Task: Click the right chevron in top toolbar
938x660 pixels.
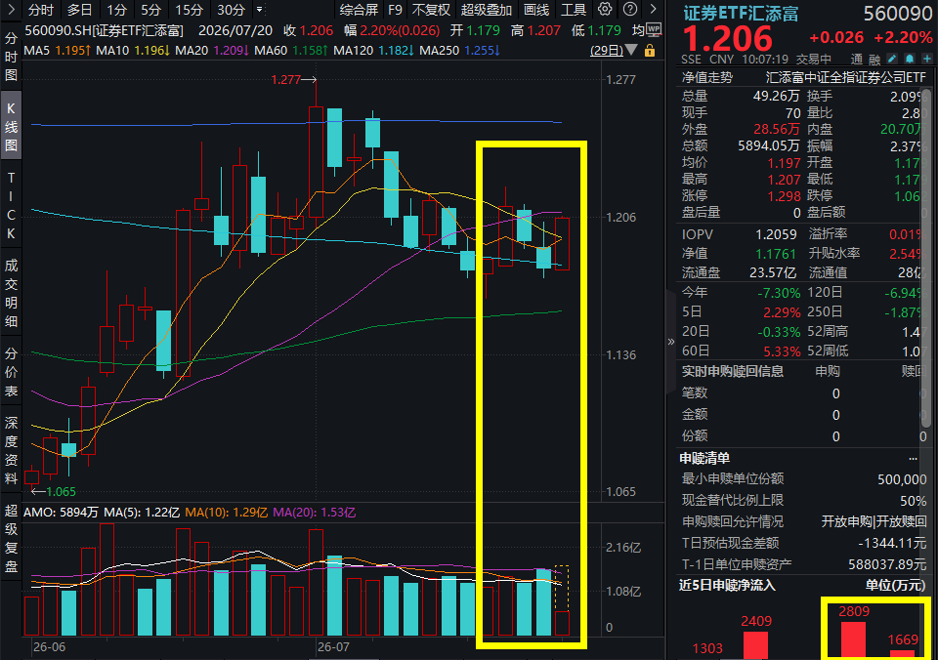Action: [654, 10]
